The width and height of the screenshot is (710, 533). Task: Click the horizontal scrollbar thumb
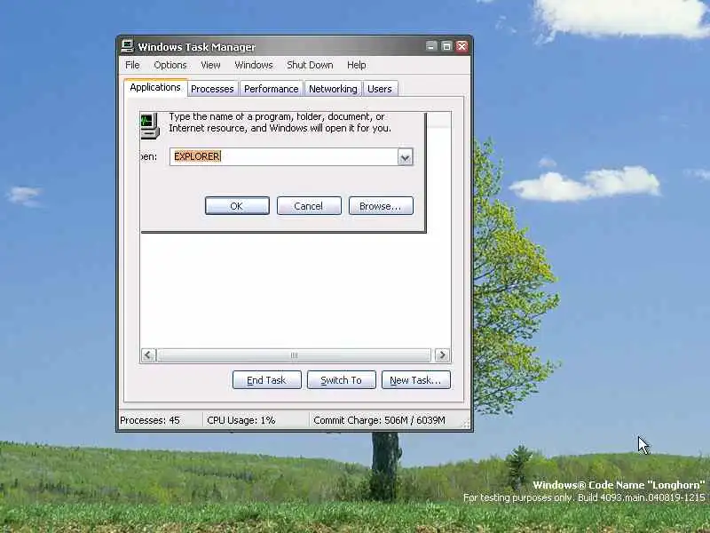pos(295,354)
